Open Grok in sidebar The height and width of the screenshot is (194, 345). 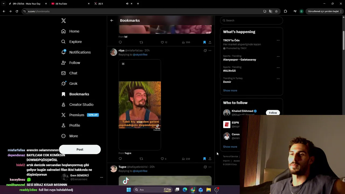coord(69,84)
